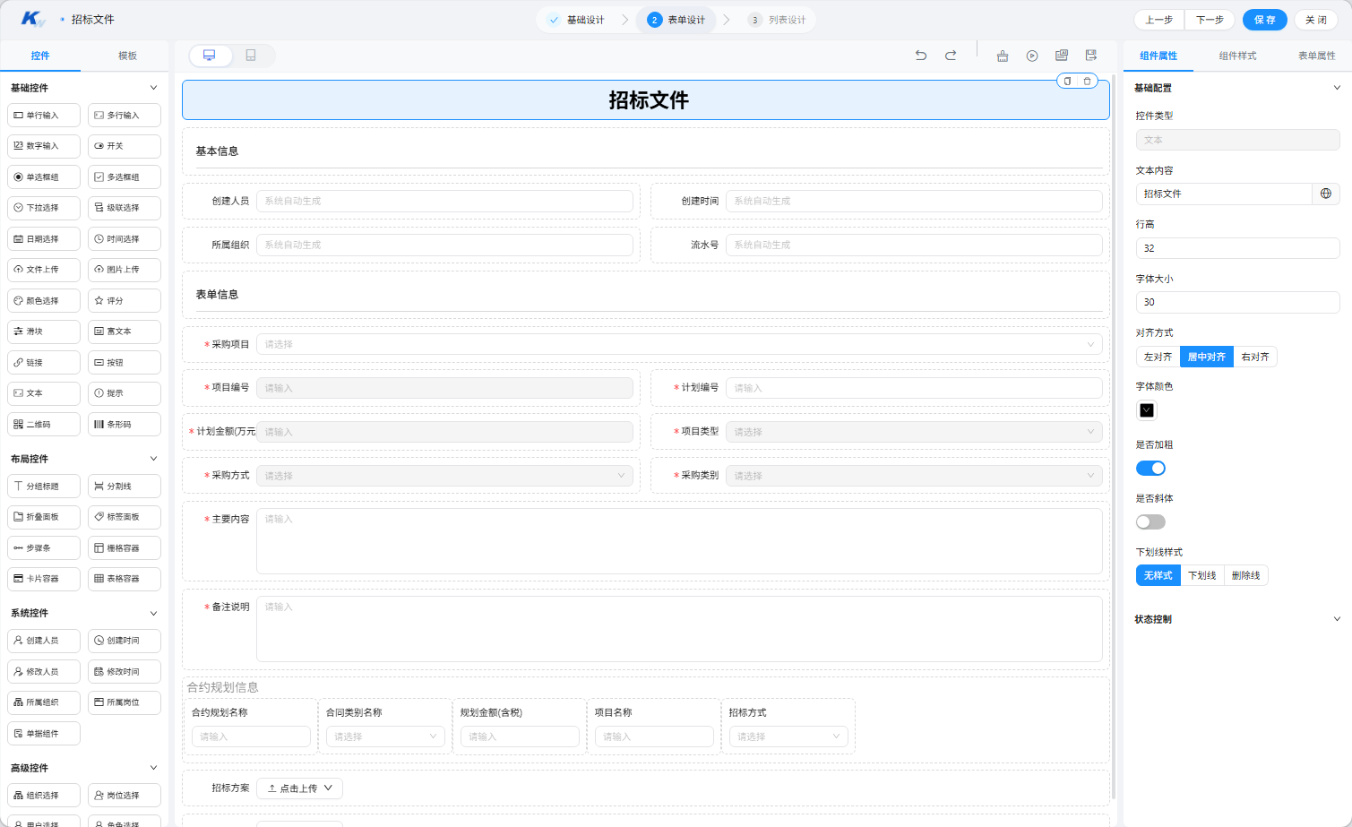
Task: Turn off the 是否加粗 switch
Action: 1150,468
